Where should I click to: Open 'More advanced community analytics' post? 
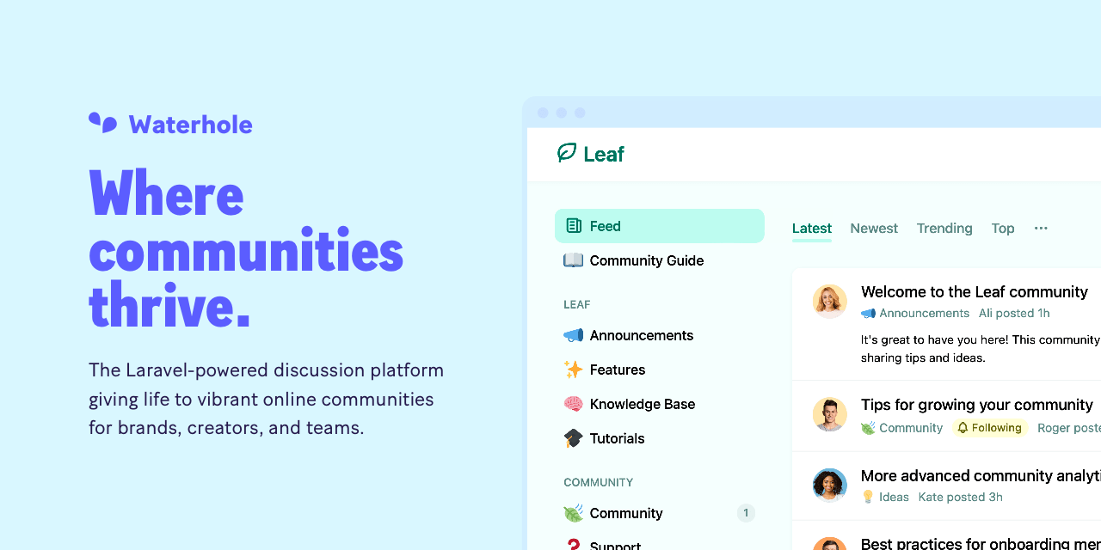(x=981, y=475)
